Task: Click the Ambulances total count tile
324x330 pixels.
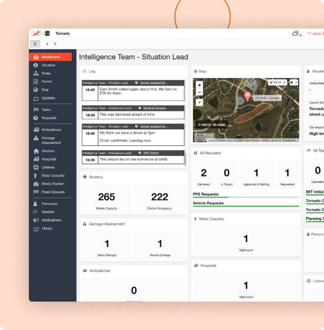Action: coord(134,290)
